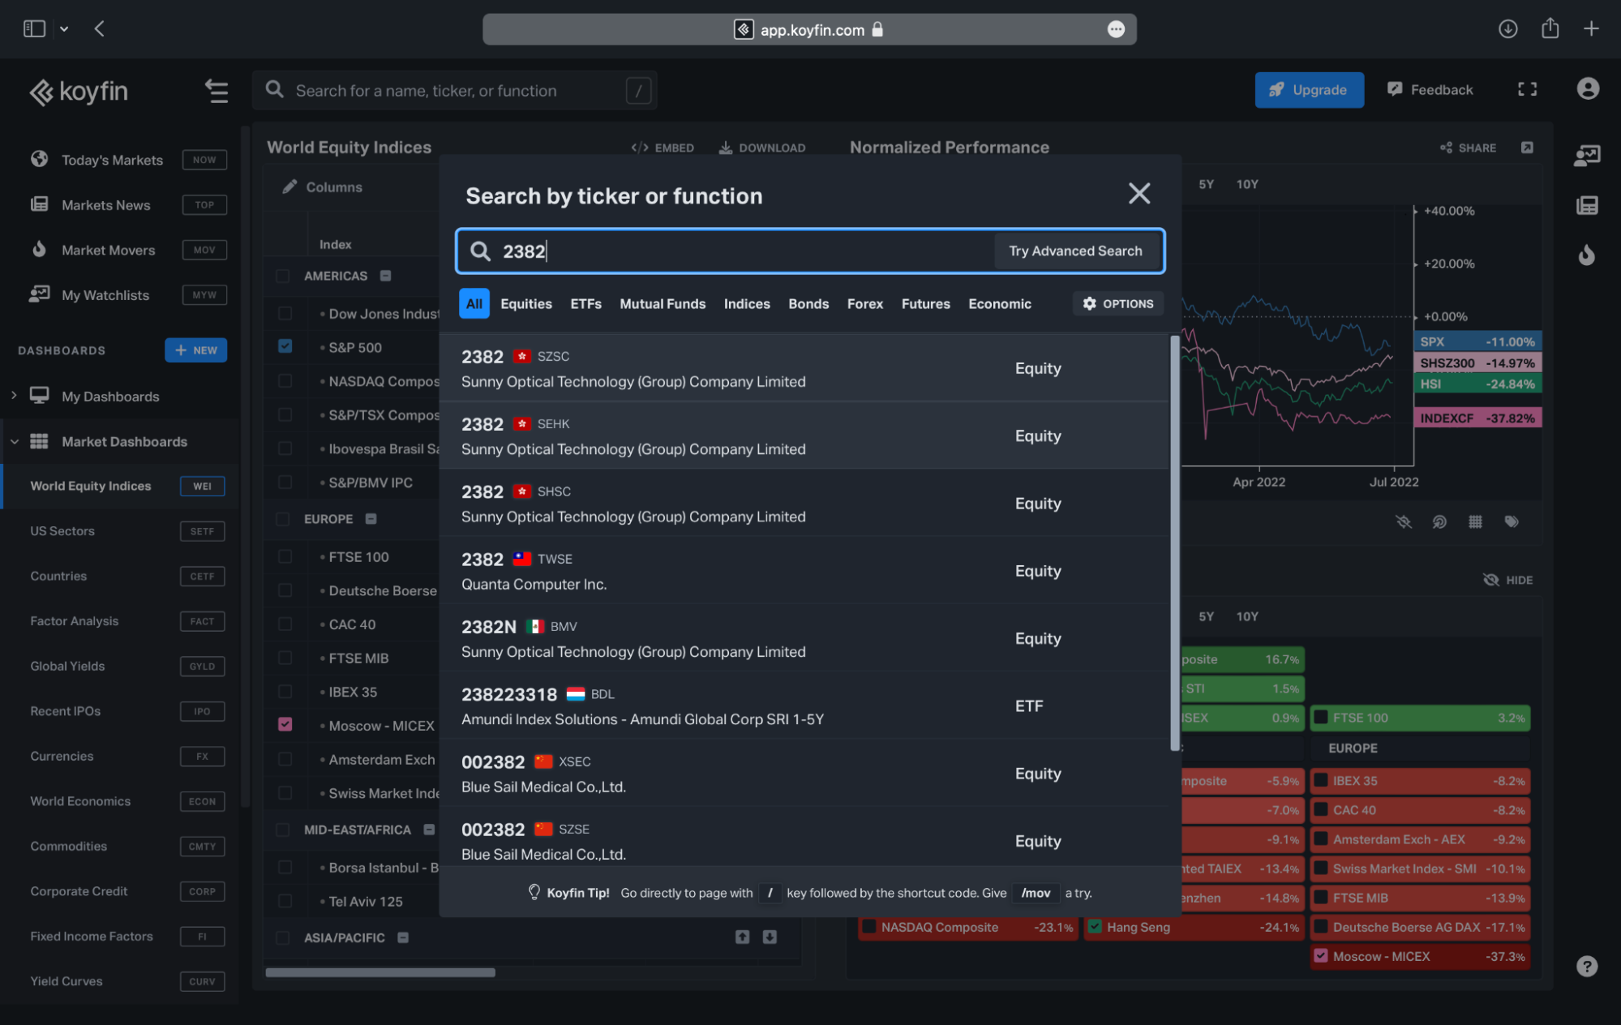Click the table move-down arrow icon

pyautogui.click(x=770, y=937)
